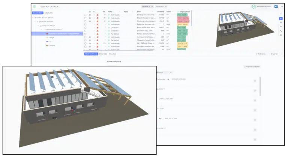Click the bottom icon in the viewer toolbar
Screen dimensions: 288x158
point(281,35)
